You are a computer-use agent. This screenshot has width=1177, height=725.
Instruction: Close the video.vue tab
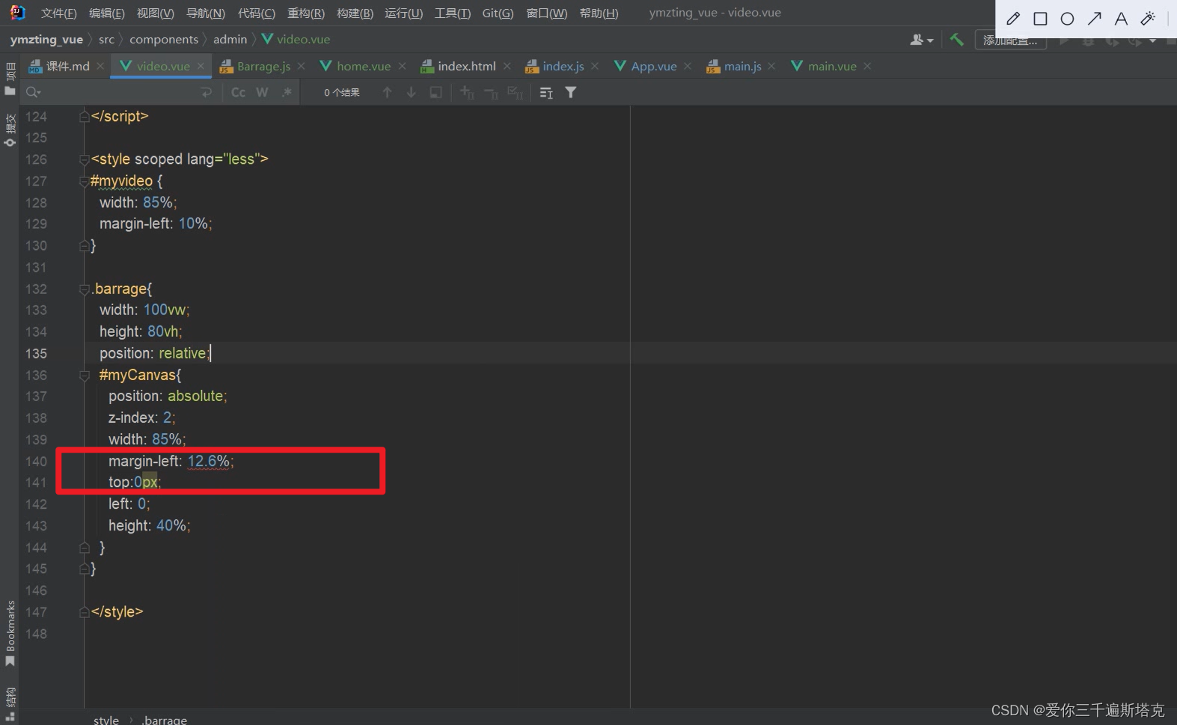coord(201,66)
